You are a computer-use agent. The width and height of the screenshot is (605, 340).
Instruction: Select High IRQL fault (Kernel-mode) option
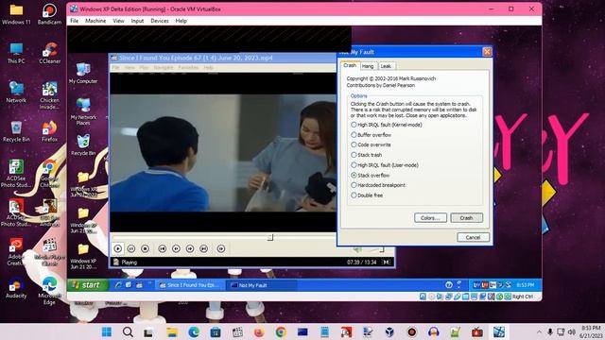[387, 125]
